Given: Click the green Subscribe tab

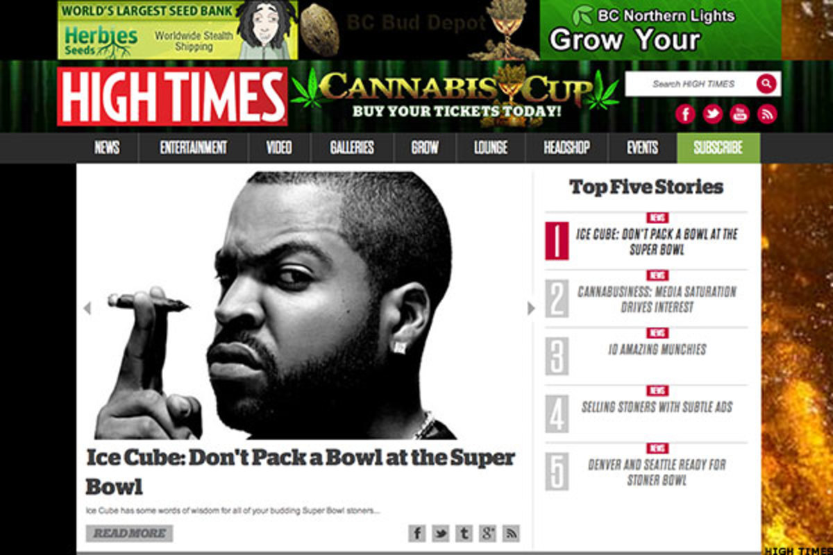Looking at the screenshot, I should (x=718, y=148).
